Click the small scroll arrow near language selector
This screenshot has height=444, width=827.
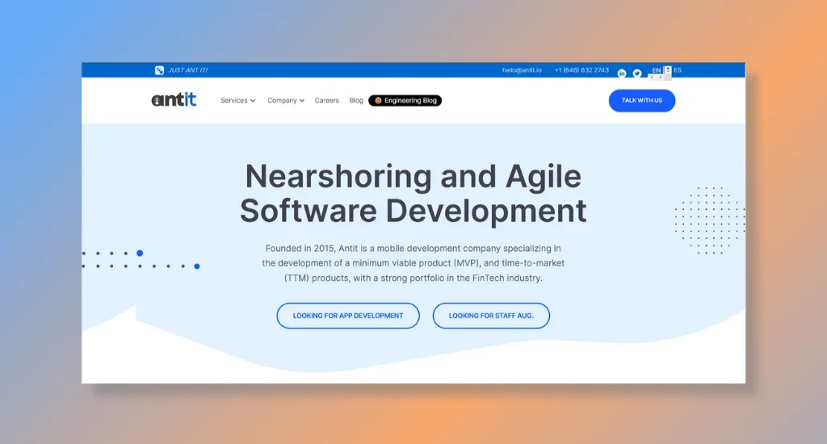click(668, 70)
